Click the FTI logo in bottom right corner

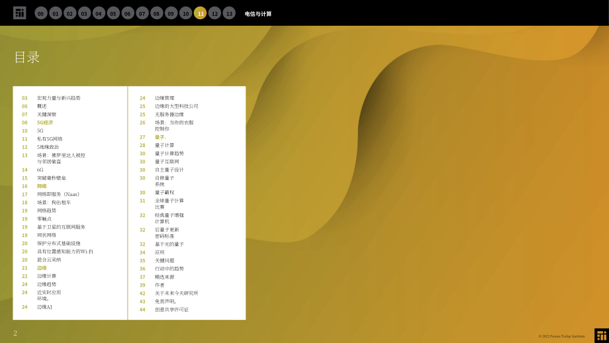pyautogui.click(x=602, y=336)
